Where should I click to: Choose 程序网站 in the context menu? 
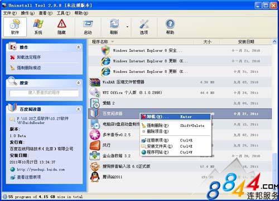pos(175,153)
